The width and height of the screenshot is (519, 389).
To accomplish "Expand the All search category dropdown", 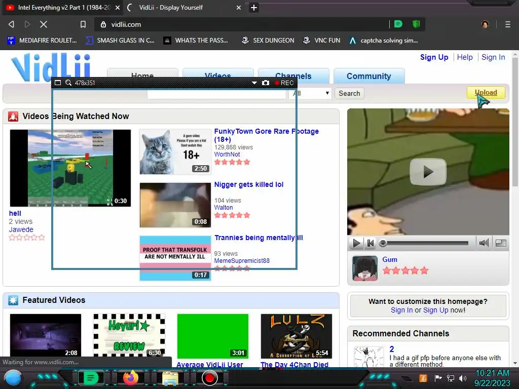I will pyautogui.click(x=310, y=94).
